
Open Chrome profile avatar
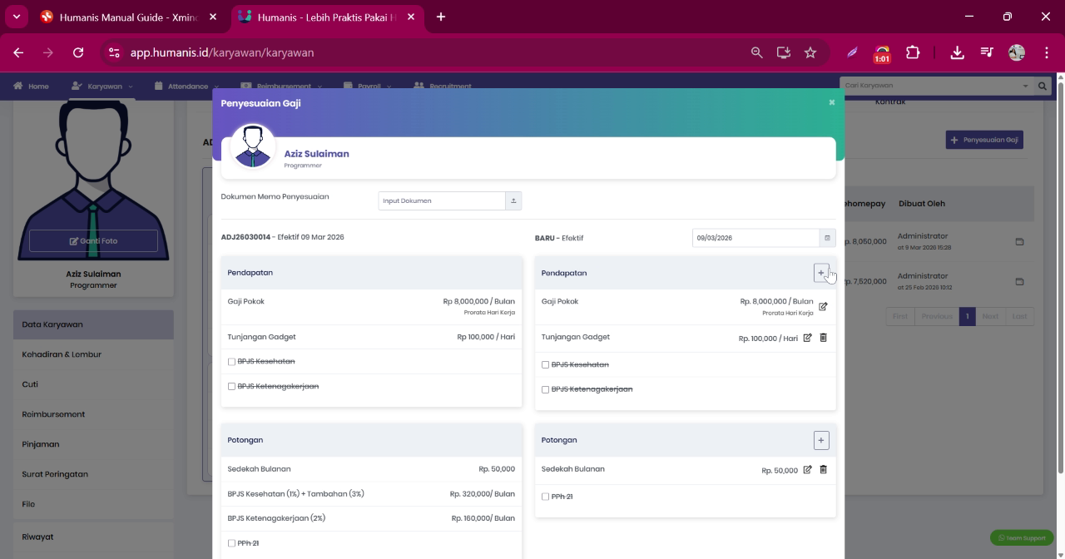coord(1017,52)
